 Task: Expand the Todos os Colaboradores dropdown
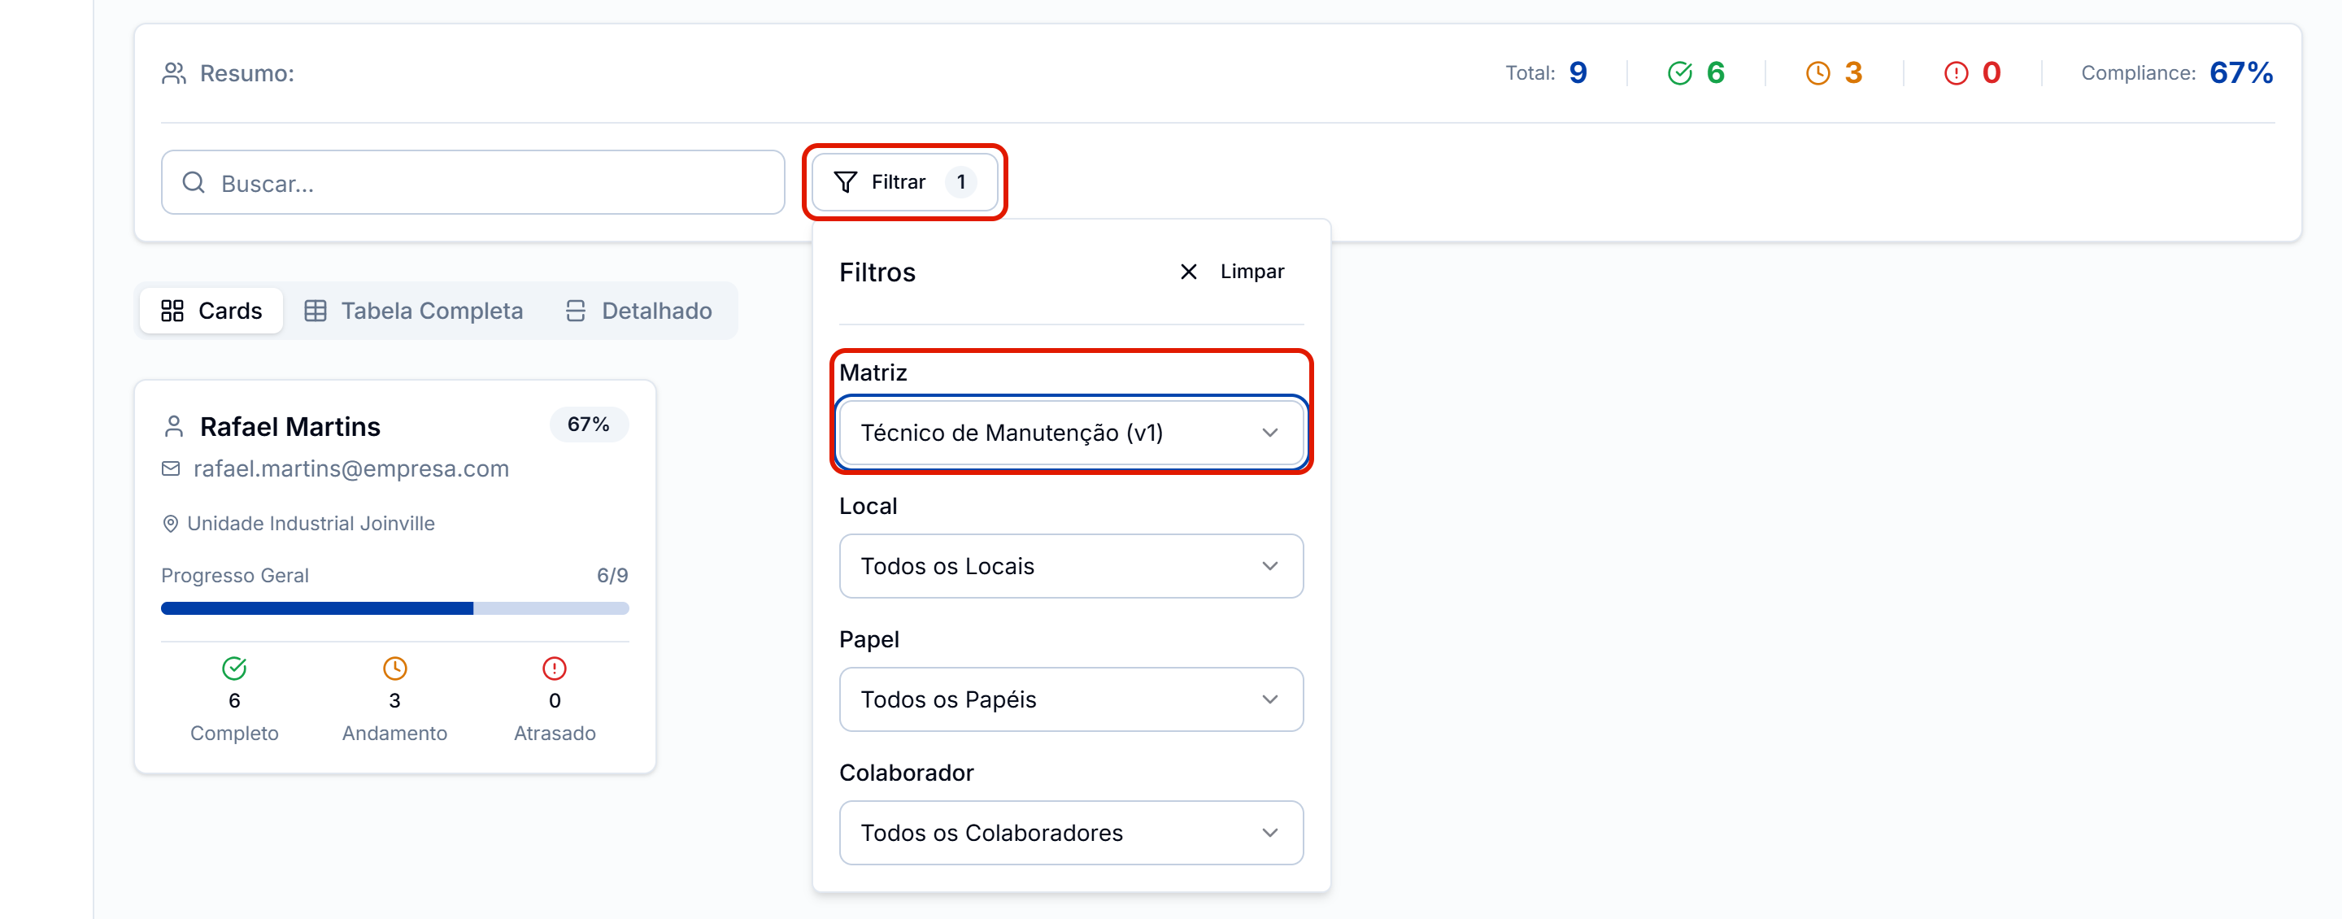click(x=1070, y=833)
